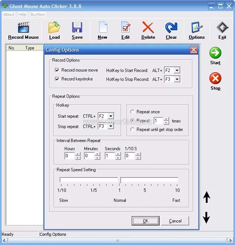Click the horizontal scrollbar thumb

coord(117,240)
